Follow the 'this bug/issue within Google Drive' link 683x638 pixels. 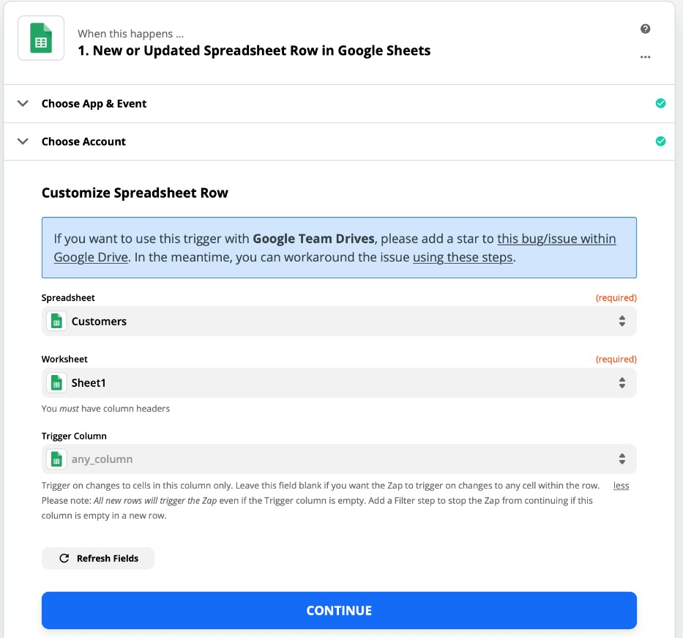tap(556, 239)
